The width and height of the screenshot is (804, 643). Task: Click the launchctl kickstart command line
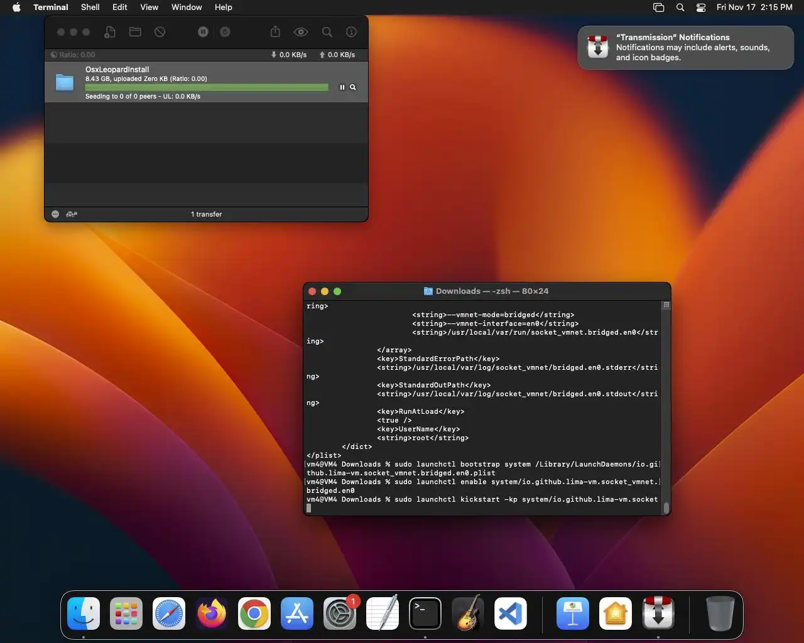tap(482, 500)
